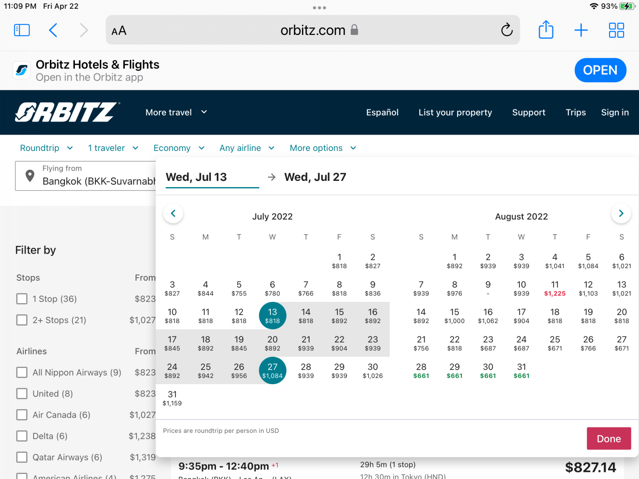This screenshot has height=479, width=639.
Task: Select the Qatar Airways checkbox
Action: [22, 457]
